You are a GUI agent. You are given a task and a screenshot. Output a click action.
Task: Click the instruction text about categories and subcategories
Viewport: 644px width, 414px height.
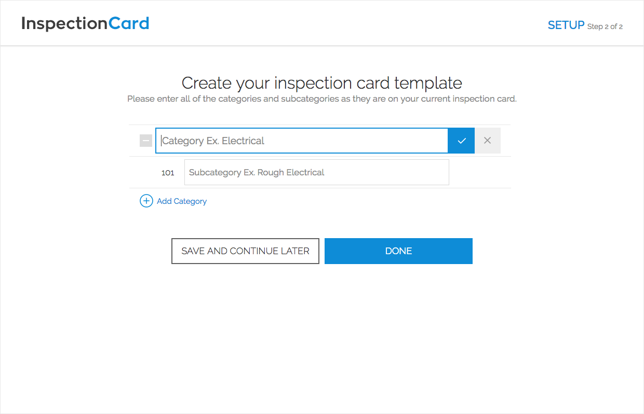321,99
